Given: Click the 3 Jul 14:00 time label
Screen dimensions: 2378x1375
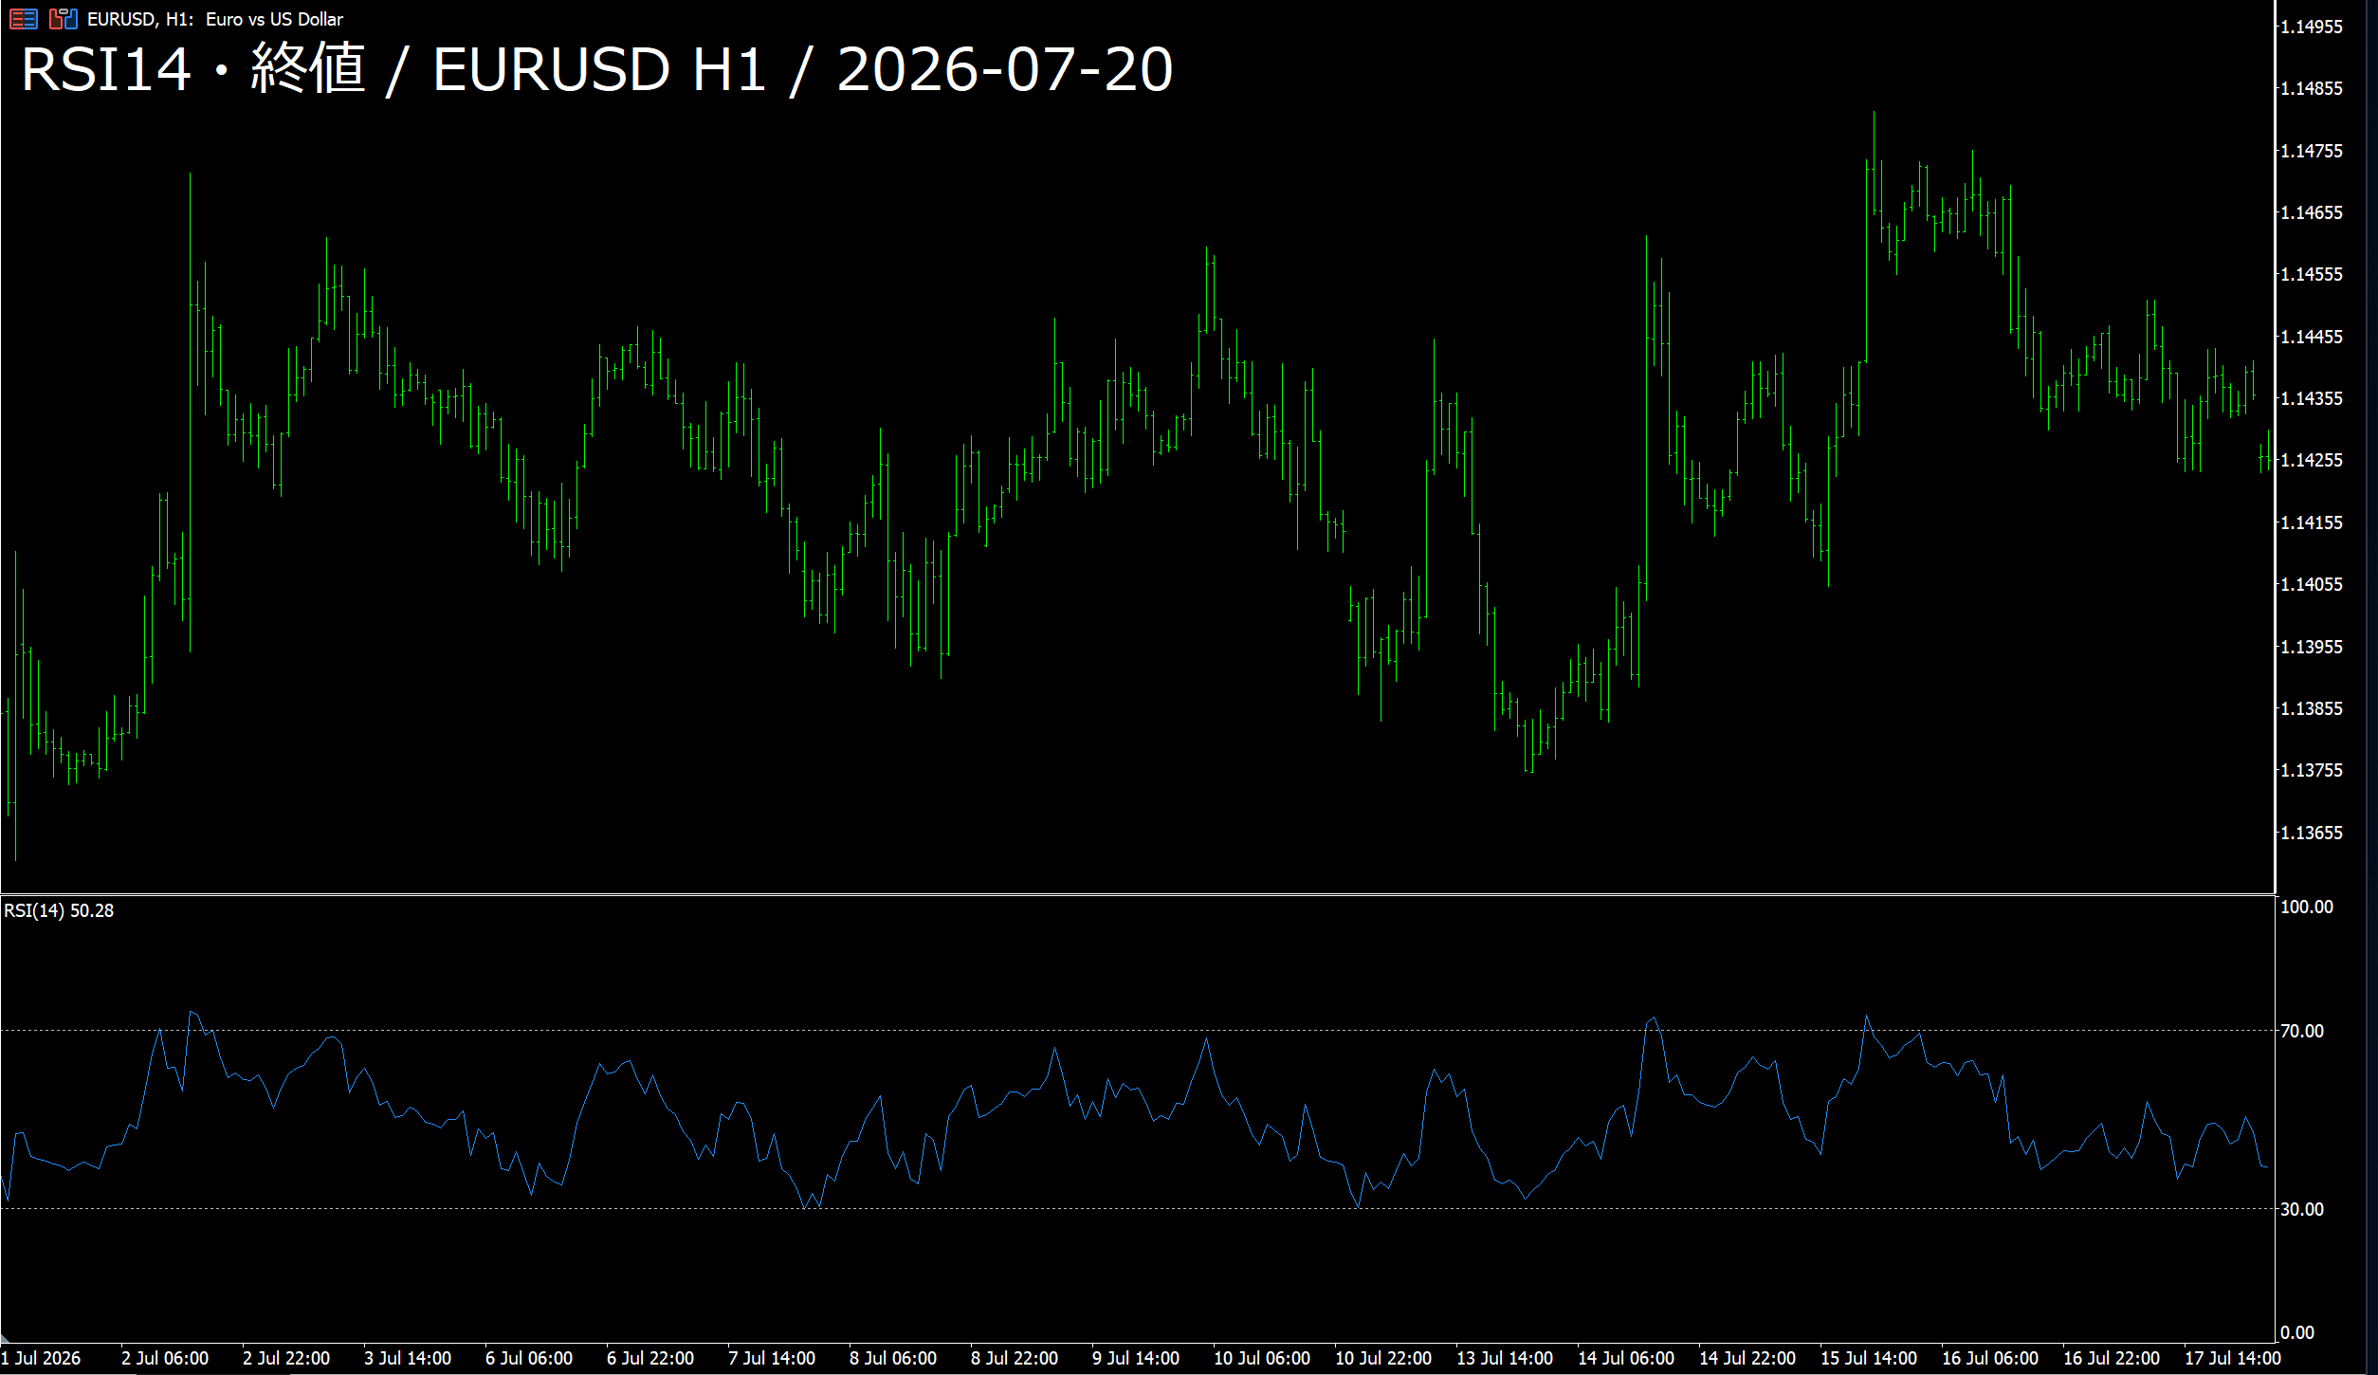Looking at the screenshot, I should 408,1358.
